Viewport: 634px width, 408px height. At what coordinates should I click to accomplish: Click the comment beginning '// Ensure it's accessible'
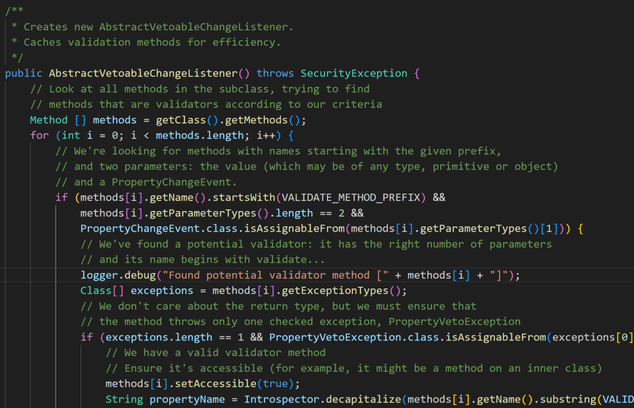tap(354, 368)
